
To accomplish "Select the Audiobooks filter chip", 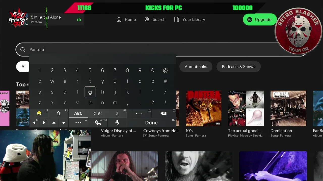I will point(196,67).
